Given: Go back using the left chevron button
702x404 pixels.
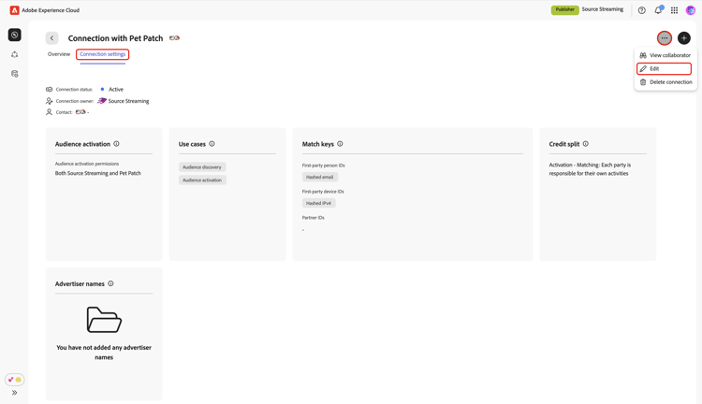Looking at the screenshot, I should click(51, 38).
